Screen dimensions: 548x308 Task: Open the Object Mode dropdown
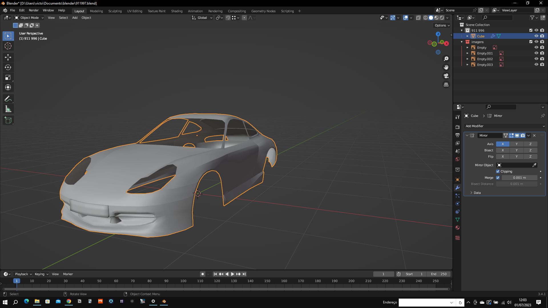click(x=29, y=18)
